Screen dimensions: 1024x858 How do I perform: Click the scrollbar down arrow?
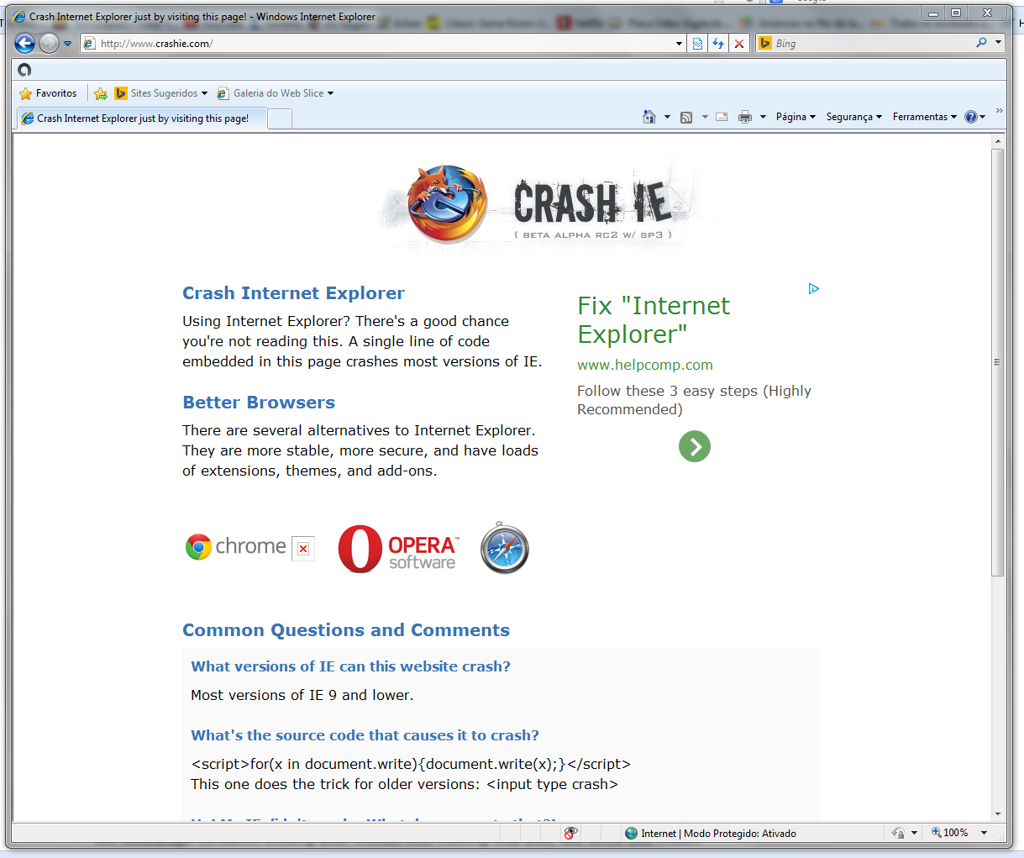coord(998,814)
